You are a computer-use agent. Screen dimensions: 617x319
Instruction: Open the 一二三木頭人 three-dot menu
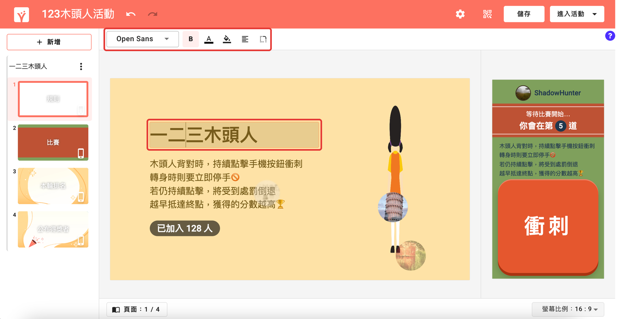(x=81, y=67)
